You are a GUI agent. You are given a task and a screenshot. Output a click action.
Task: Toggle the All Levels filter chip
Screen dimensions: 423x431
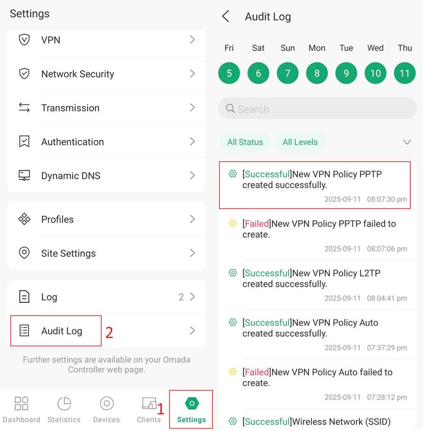tap(300, 142)
